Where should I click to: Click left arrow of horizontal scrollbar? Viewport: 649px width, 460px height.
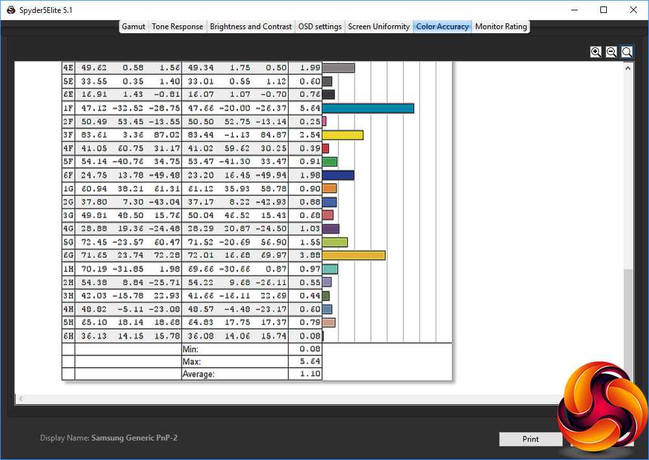(20, 398)
